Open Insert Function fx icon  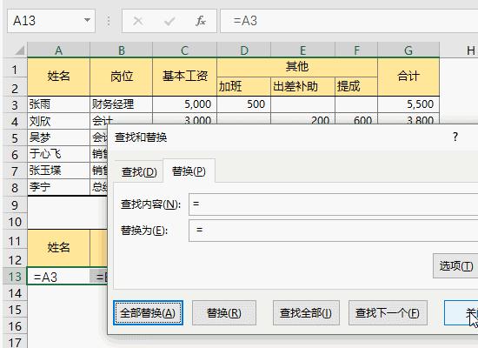click(201, 21)
